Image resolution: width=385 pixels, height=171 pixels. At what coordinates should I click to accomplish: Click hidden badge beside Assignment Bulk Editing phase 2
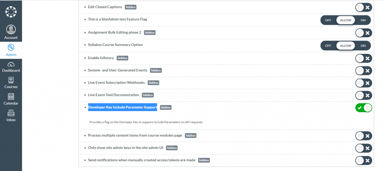pyautogui.click(x=150, y=32)
